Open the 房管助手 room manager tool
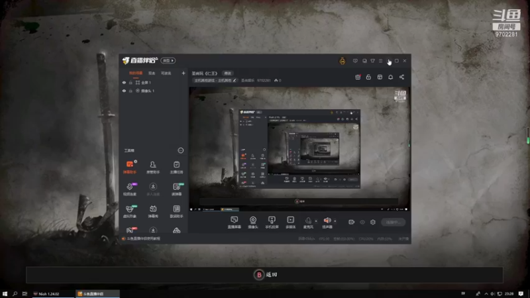 [153, 167]
